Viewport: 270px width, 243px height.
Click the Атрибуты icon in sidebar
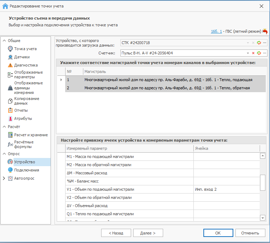pos(10,118)
